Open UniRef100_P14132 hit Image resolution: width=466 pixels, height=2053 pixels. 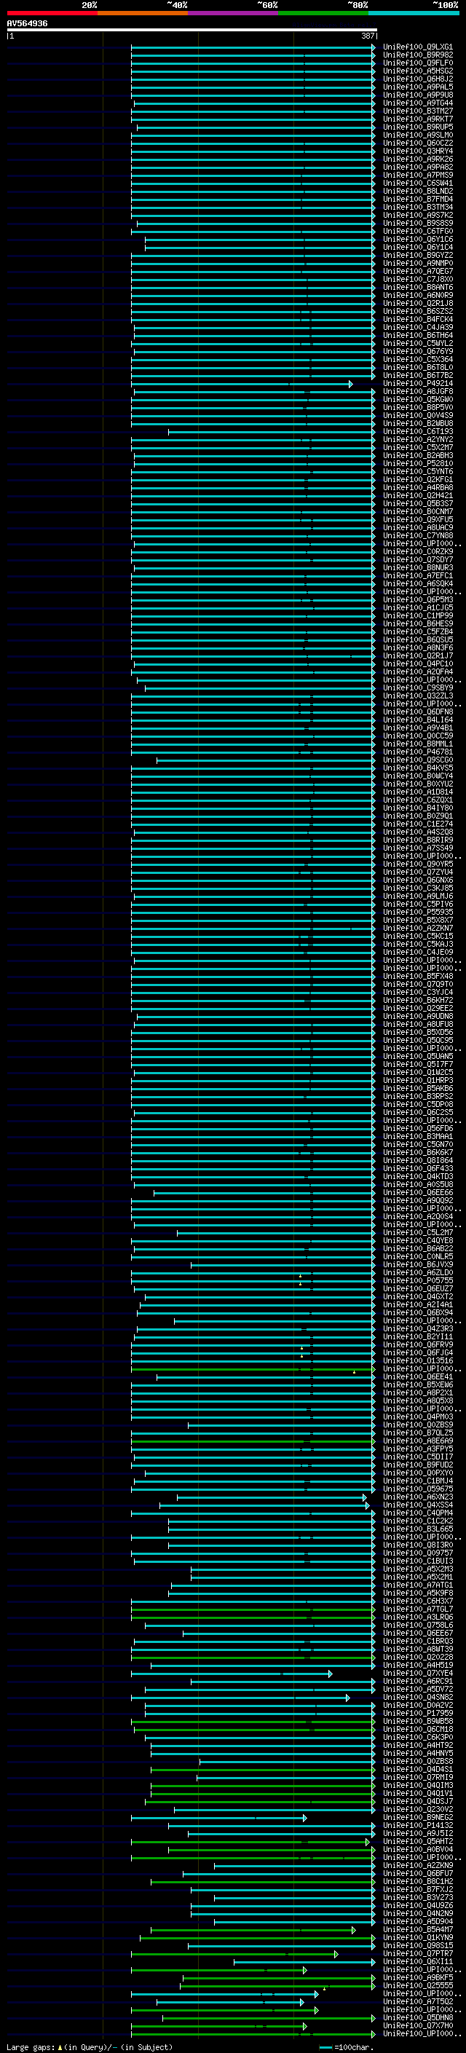[x=418, y=1825]
